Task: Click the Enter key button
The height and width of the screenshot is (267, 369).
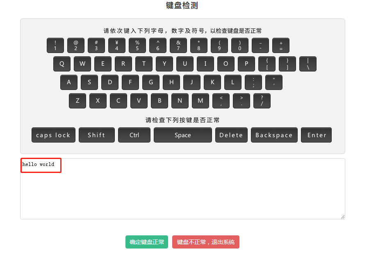Action: pos(316,135)
